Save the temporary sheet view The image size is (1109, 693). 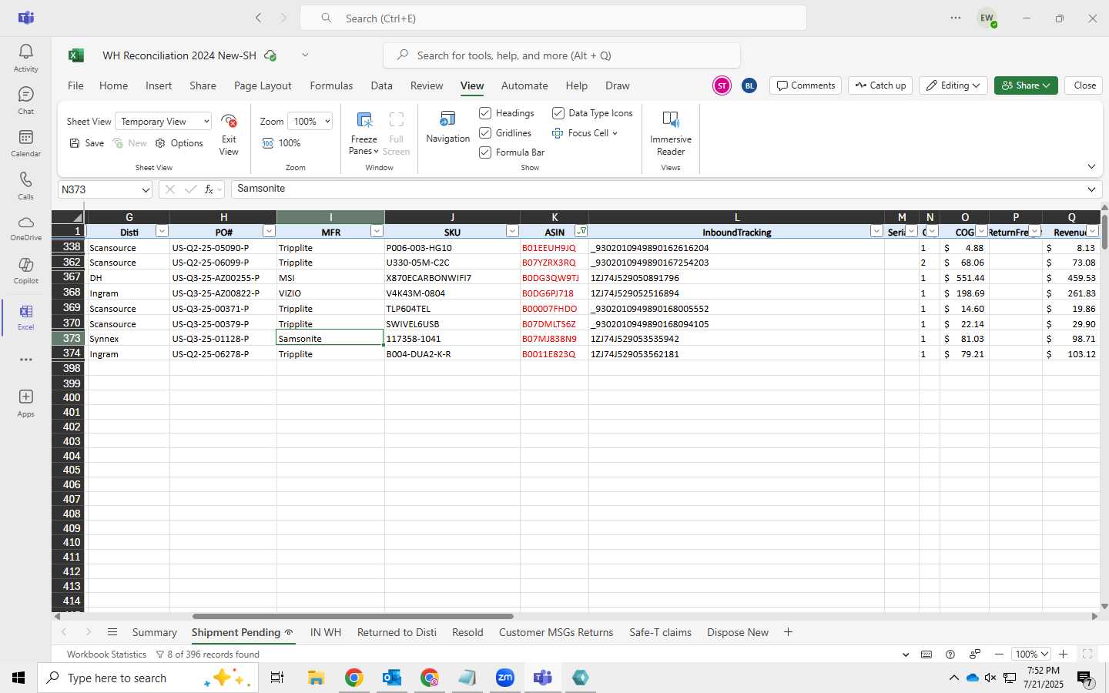coord(86,143)
